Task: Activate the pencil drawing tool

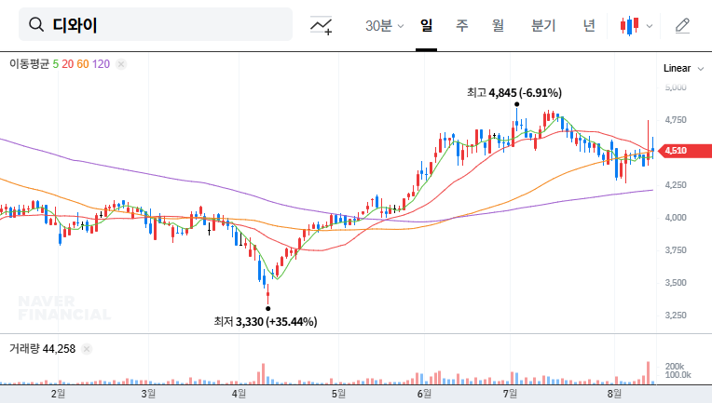Action: (682, 26)
